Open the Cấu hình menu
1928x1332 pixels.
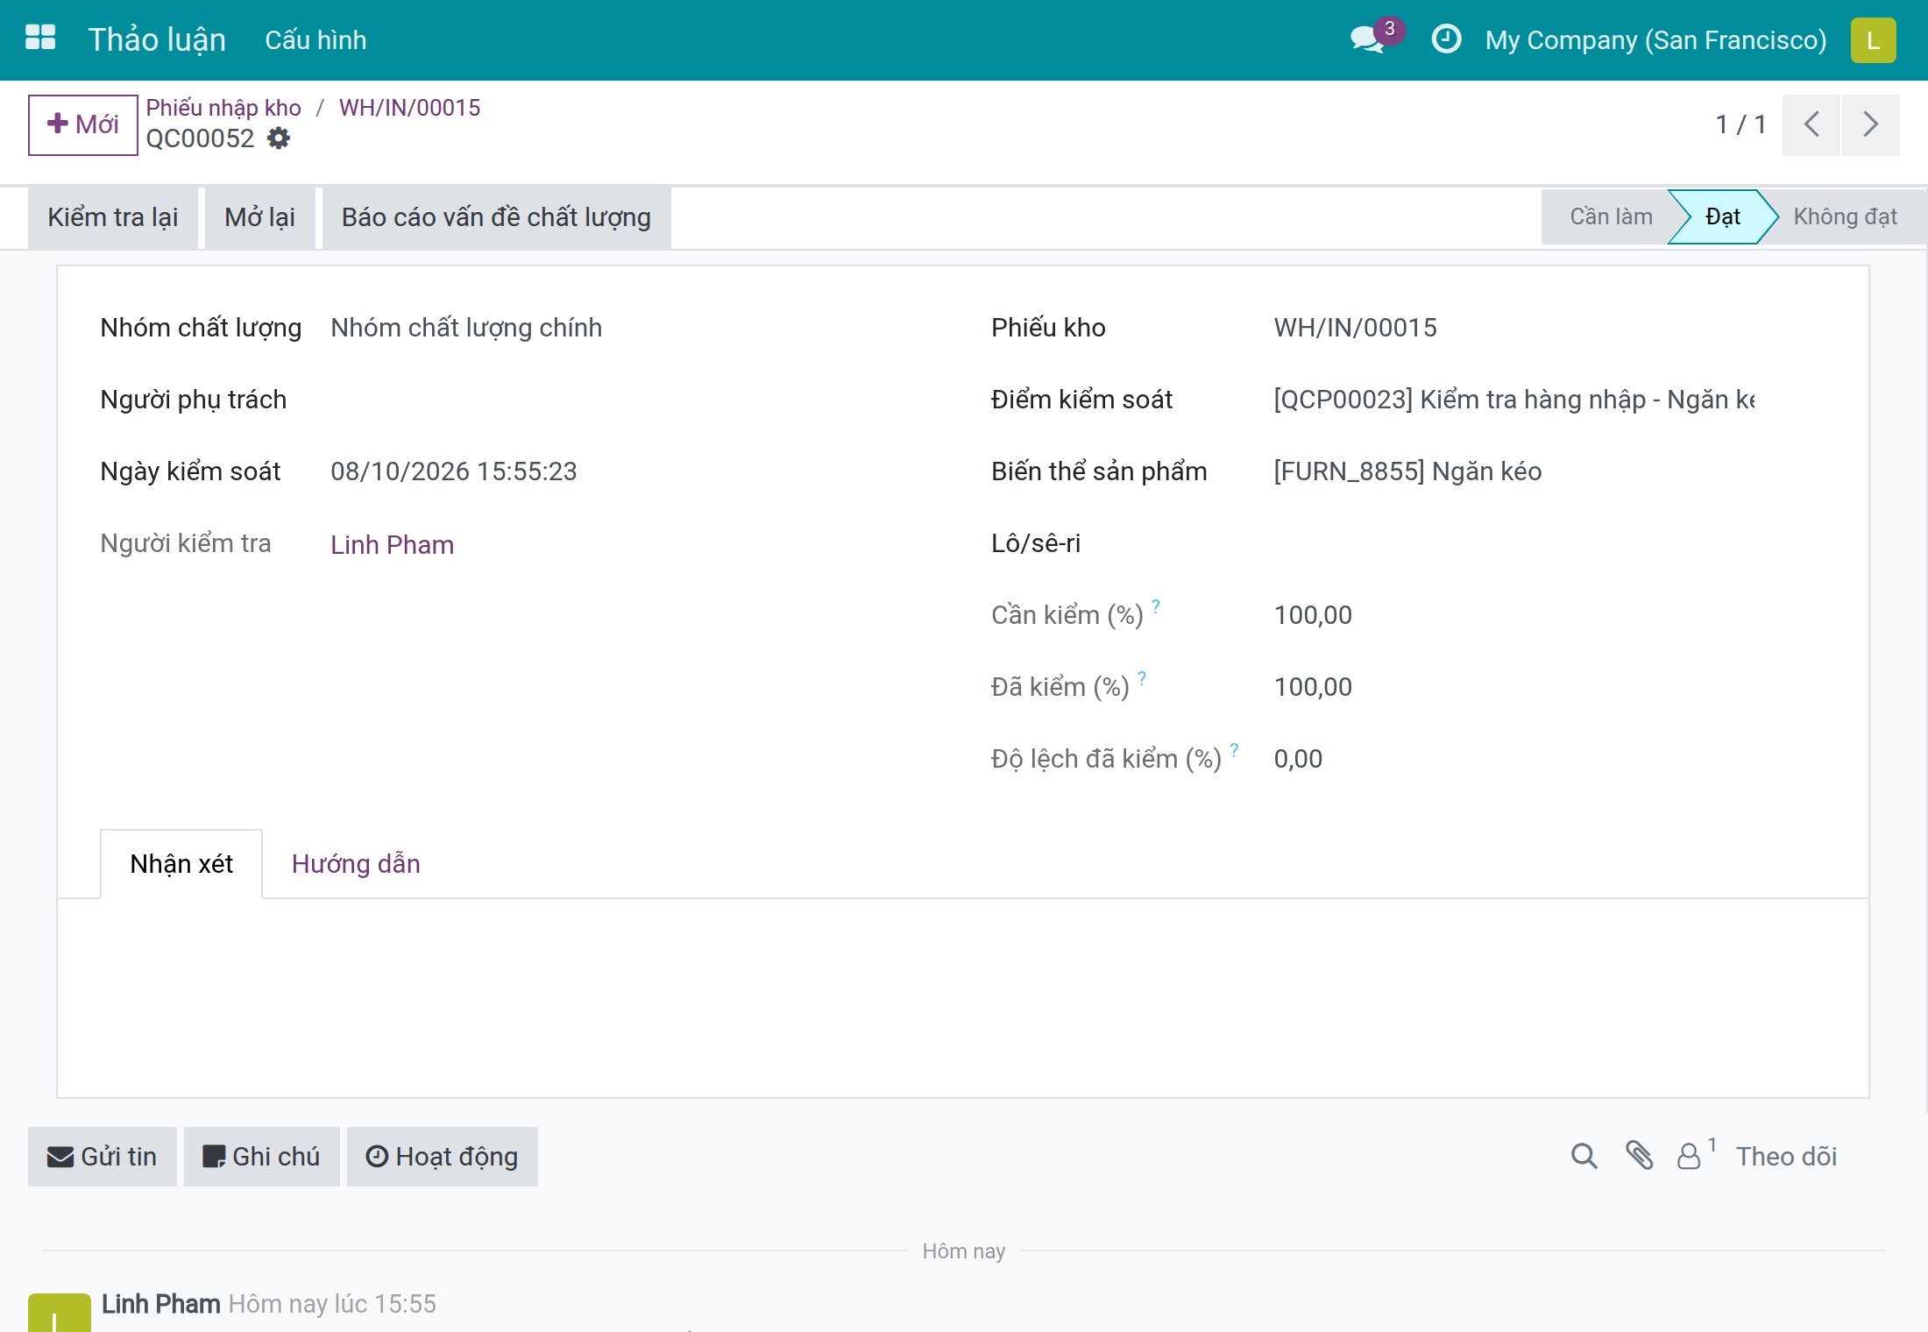[315, 40]
